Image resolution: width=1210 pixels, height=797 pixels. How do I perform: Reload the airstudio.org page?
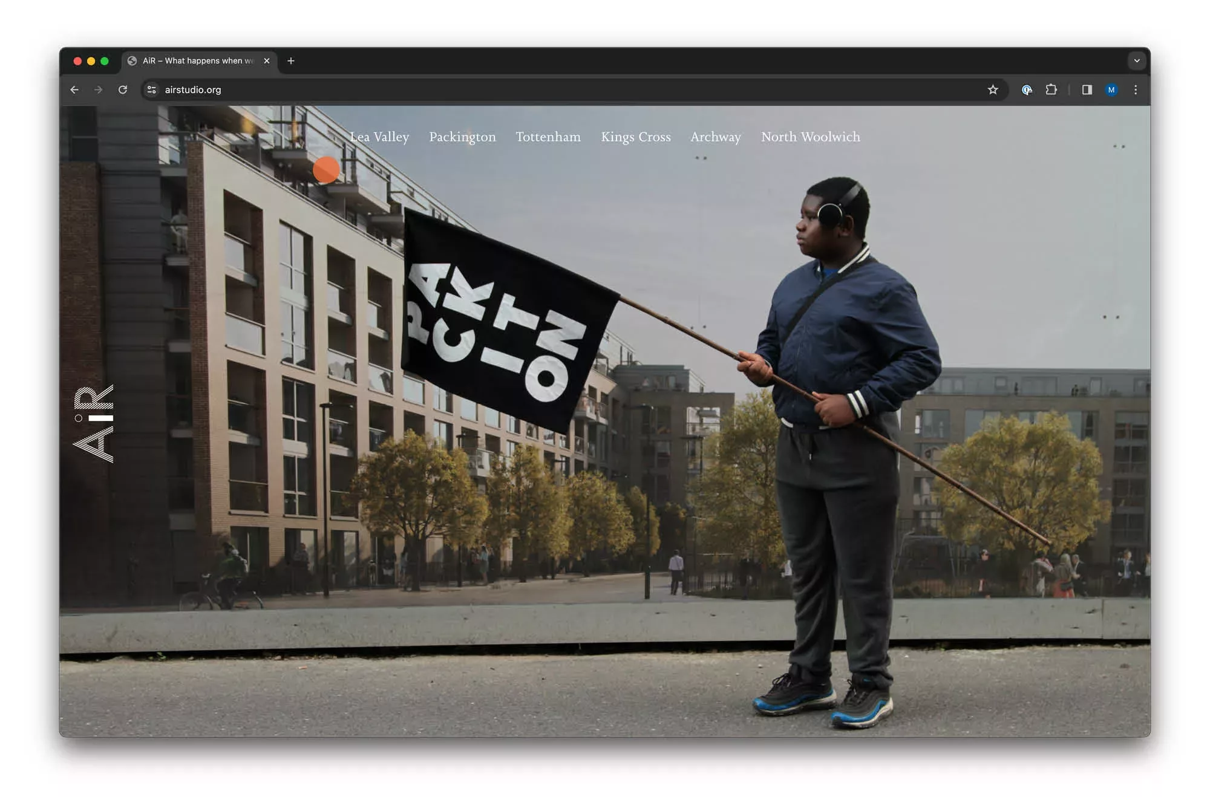[123, 89]
